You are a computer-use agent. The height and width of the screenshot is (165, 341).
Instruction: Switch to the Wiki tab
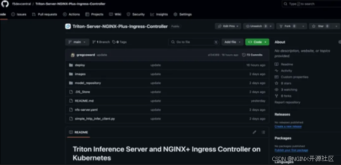(115, 15)
